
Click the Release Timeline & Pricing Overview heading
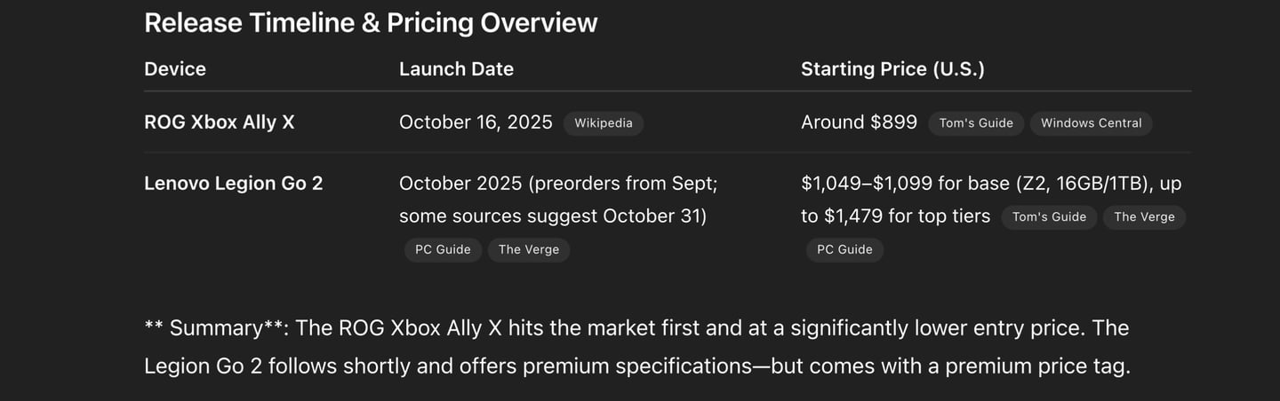tap(371, 23)
